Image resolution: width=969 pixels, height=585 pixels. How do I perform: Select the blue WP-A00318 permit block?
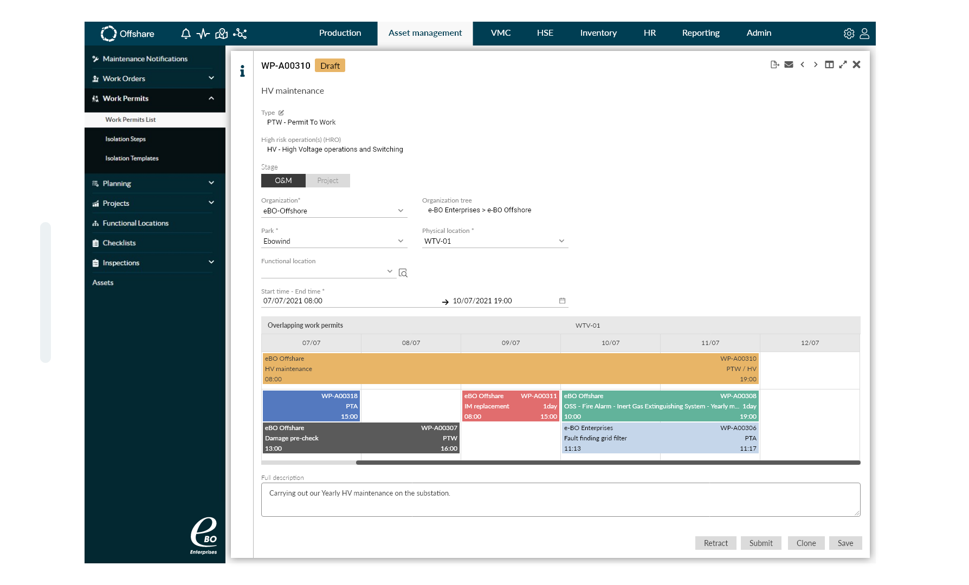pyautogui.click(x=311, y=406)
